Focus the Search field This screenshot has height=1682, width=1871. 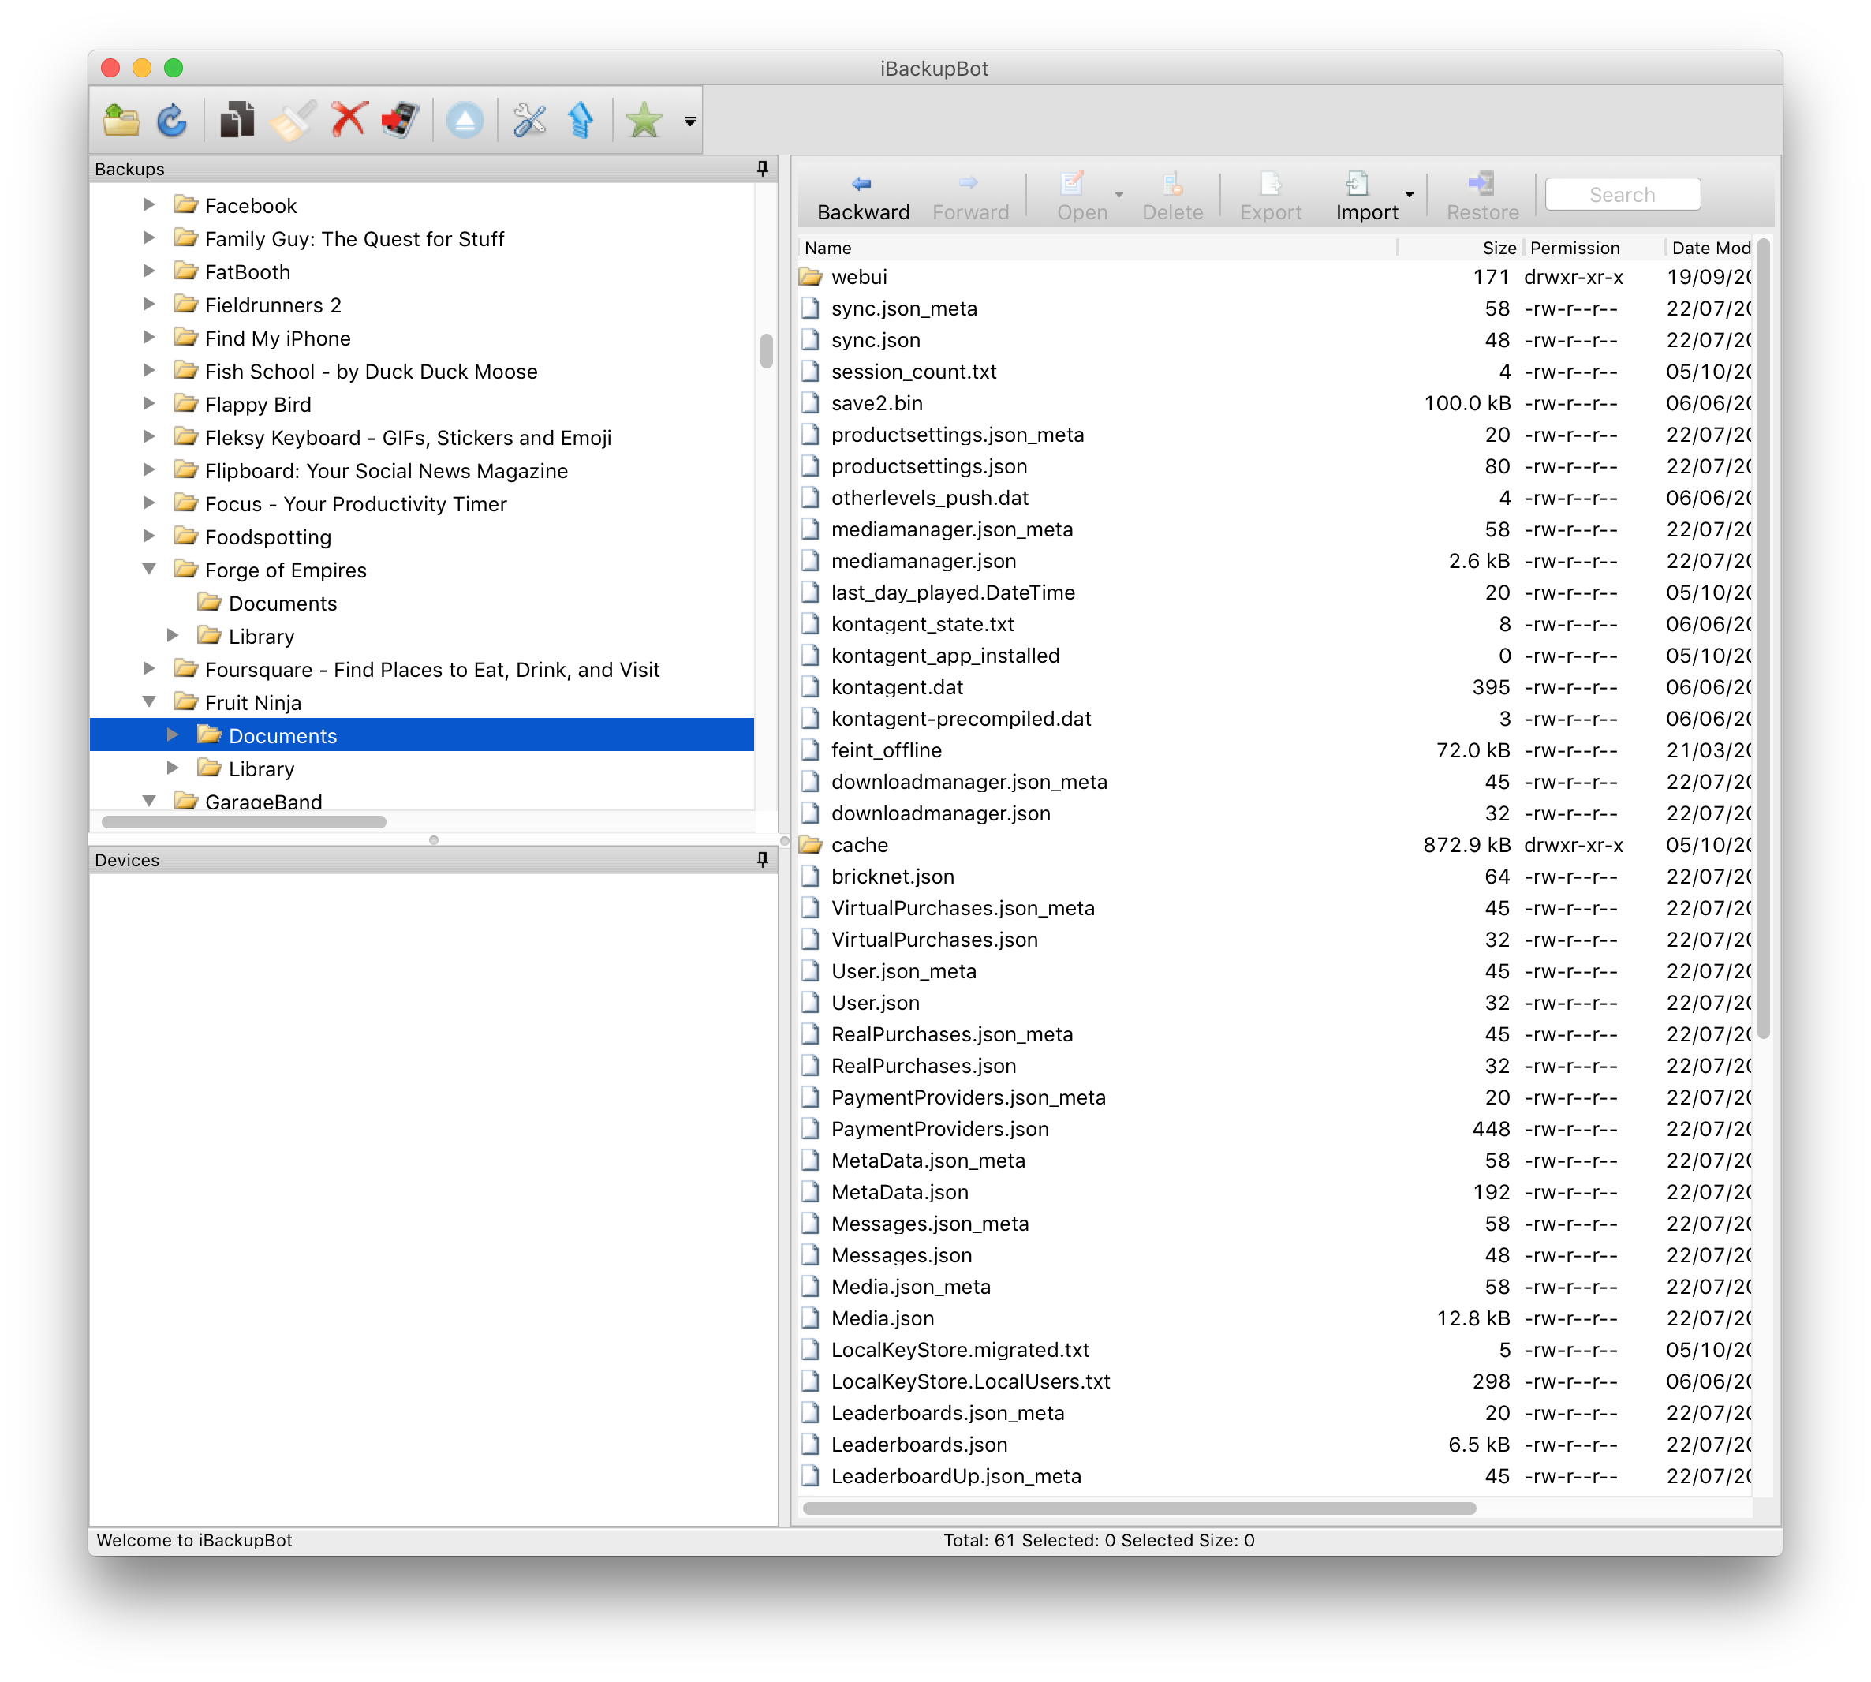[1622, 194]
